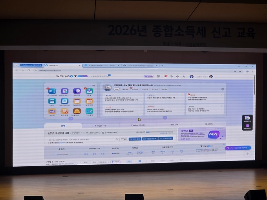Select the 전체 filter chip in briefing
The height and width of the screenshot is (200, 267).
click(x=117, y=89)
